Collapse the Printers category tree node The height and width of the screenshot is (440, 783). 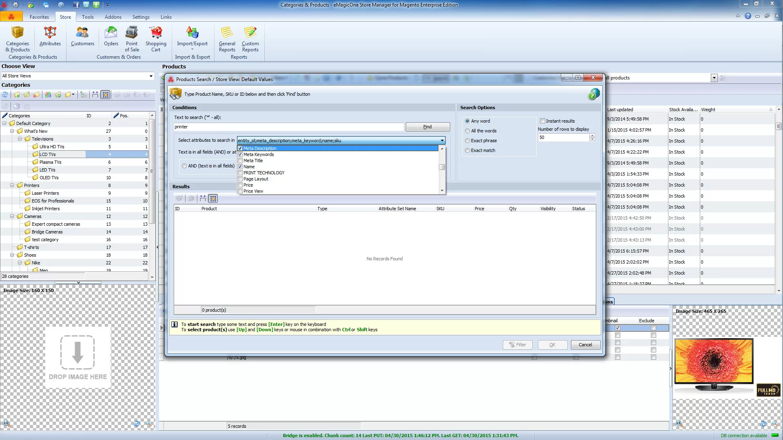pyautogui.click(x=12, y=185)
